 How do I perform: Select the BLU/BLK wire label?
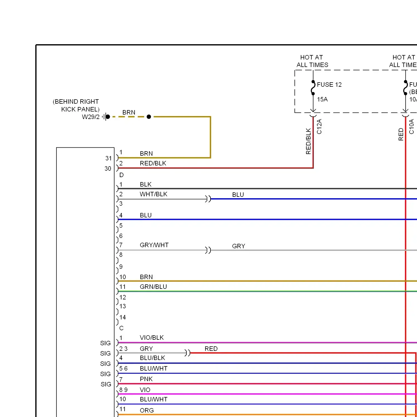[152, 358]
